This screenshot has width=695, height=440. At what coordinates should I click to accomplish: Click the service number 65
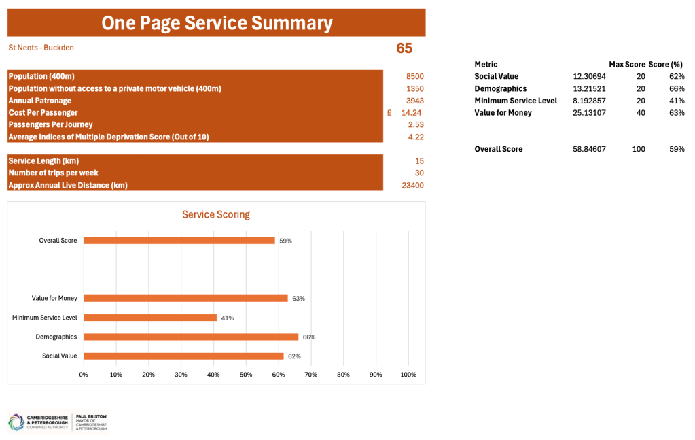pos(404,48)
